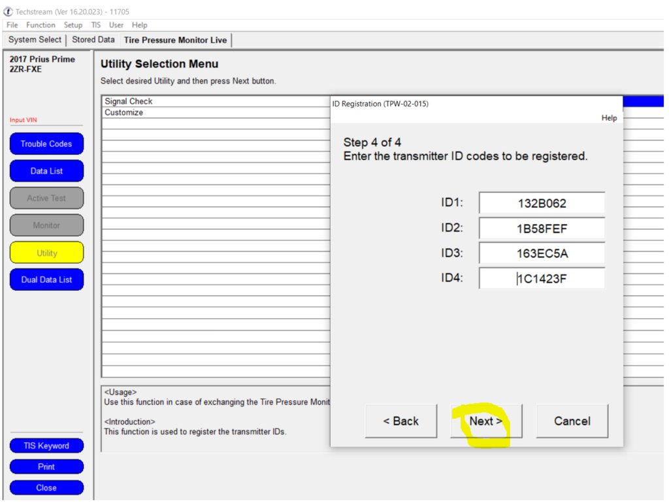Viewport: 669px width, 503px height.
Task: Open the TIS menu
Action: [x=96, y=25]
